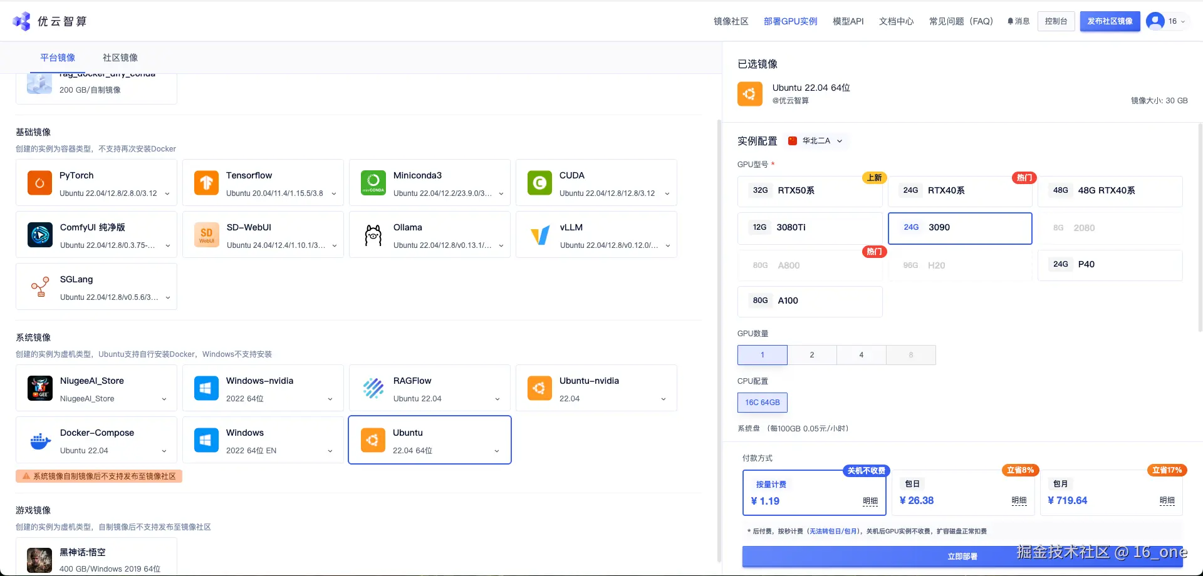Click the Ollama llama icon
This screenshot has height=576, width=1203.
[x=373, y=235]
